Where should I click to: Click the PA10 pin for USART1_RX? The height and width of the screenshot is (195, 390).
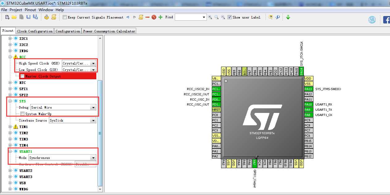click(x=308, y=105)
